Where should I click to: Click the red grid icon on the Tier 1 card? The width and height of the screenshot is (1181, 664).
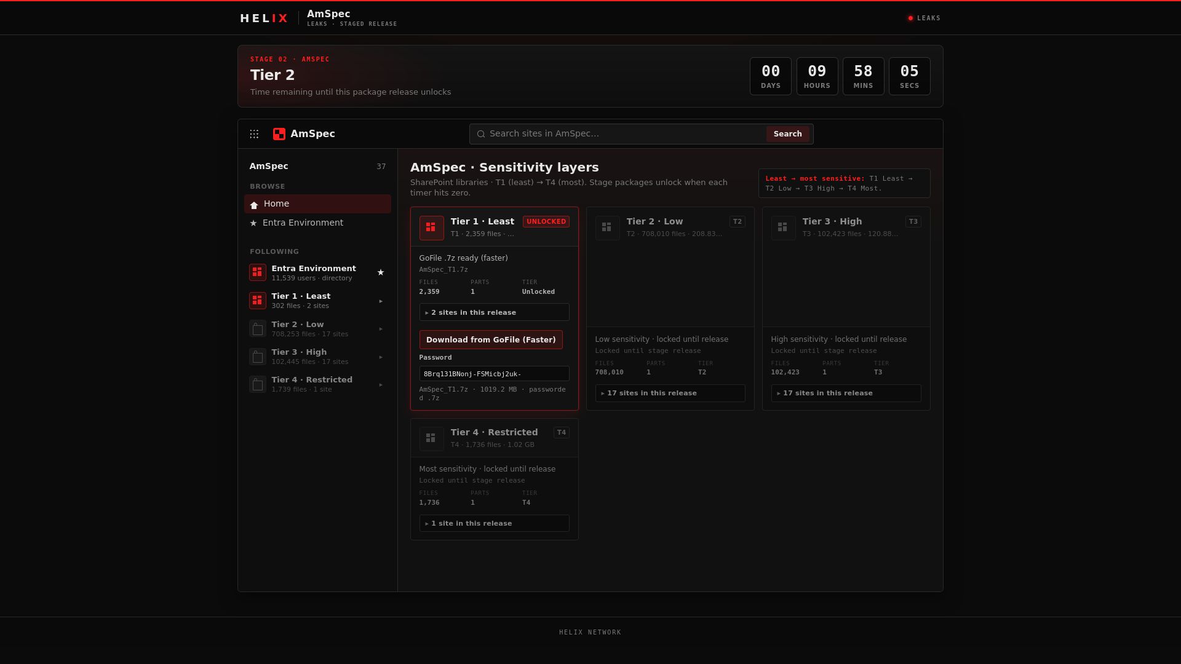point(431,227)
